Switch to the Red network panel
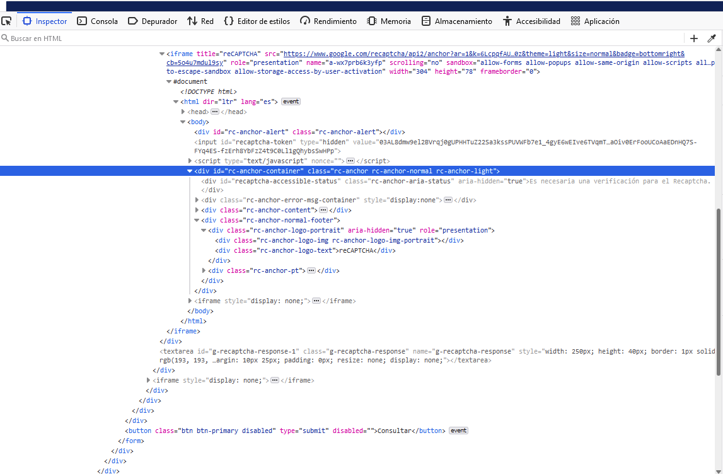The width and height of the screenshot is (723, 474). click(200, 21)
